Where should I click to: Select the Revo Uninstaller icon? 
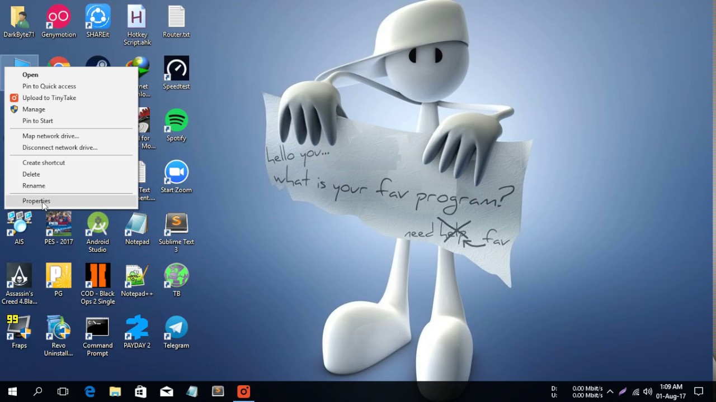pos(59,336)
